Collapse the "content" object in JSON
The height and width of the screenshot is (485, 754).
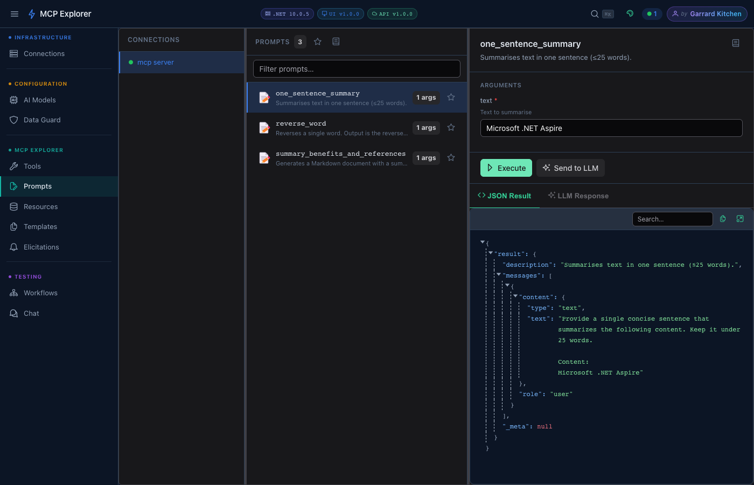pos(515,296)
